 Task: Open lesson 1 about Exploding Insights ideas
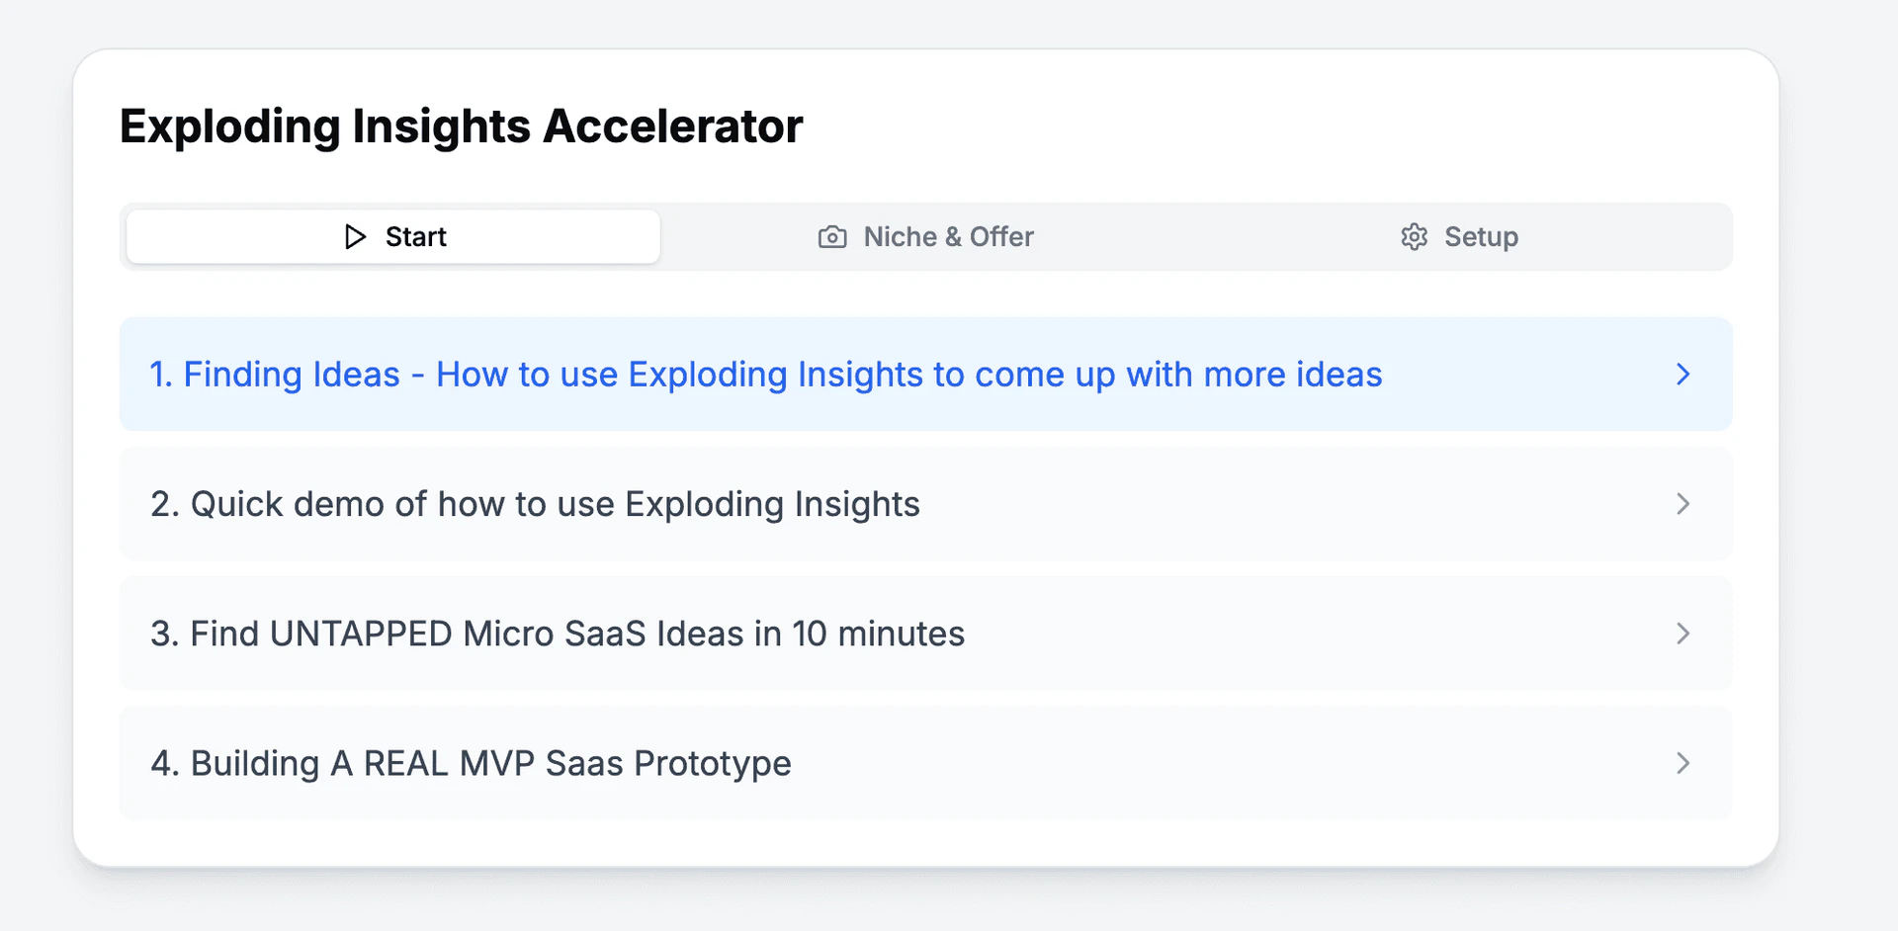pyautogui.click(x=766, y=375)
